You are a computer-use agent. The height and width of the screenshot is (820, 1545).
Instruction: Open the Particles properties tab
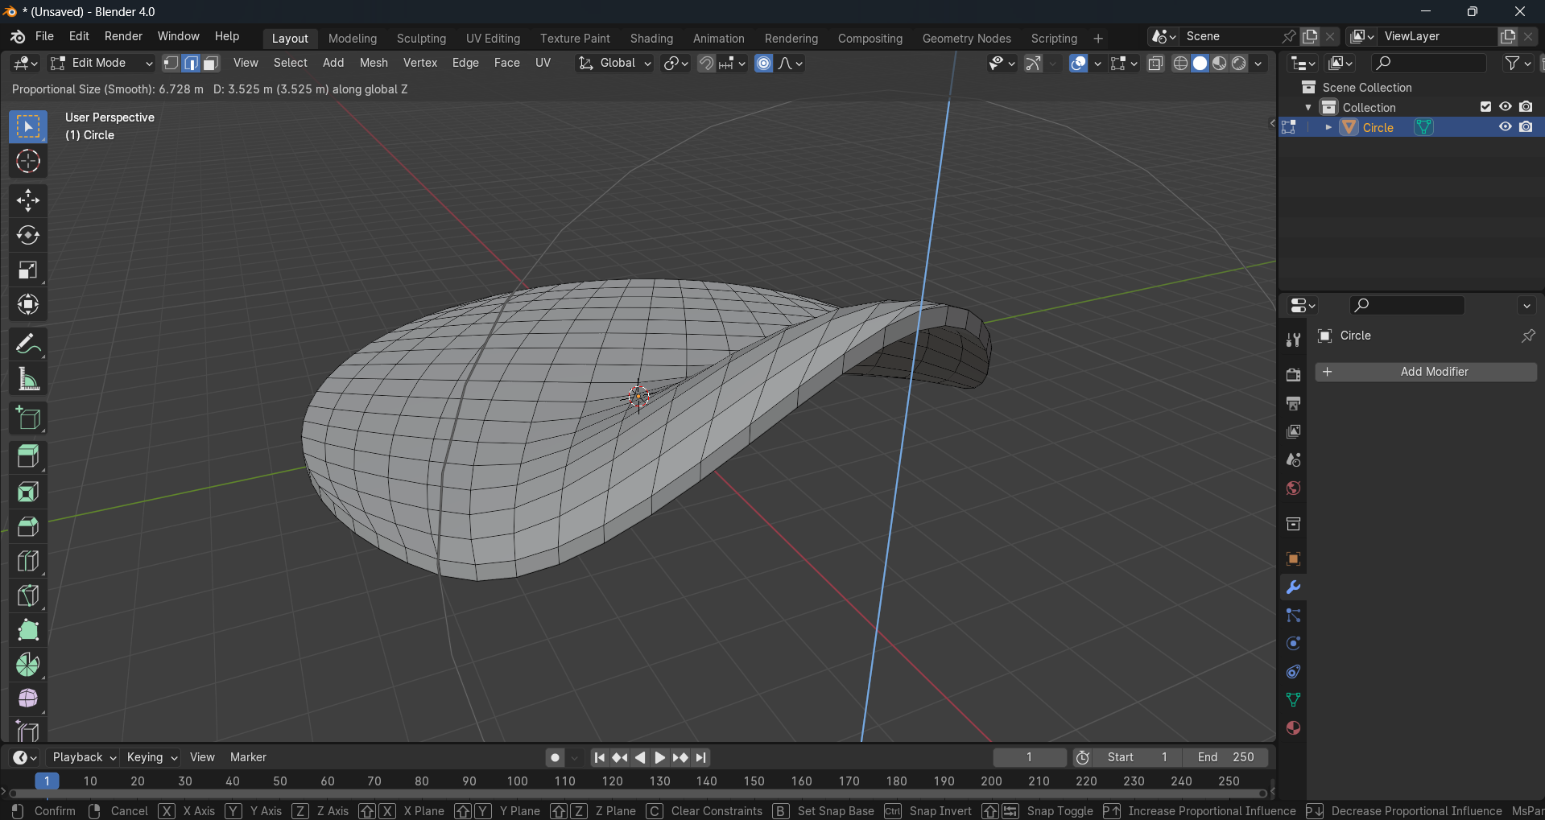pos(1293,616)
